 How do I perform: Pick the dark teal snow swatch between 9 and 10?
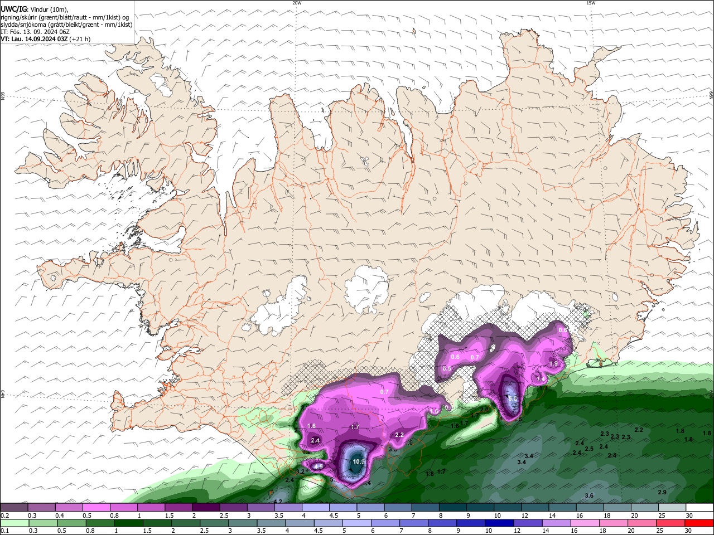click(479, 507)
